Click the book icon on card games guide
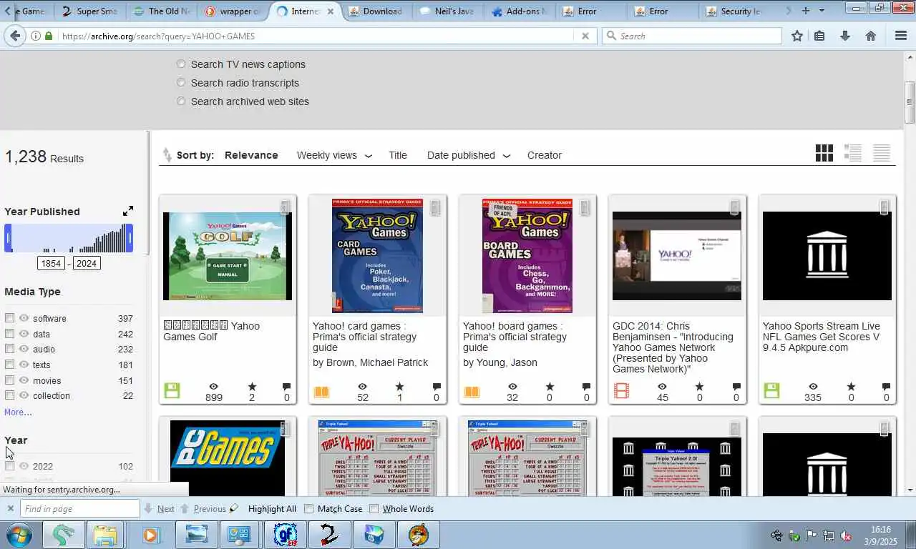Image resolution: width=916 pixels, height=549 pixels. (x=321, y=392)
